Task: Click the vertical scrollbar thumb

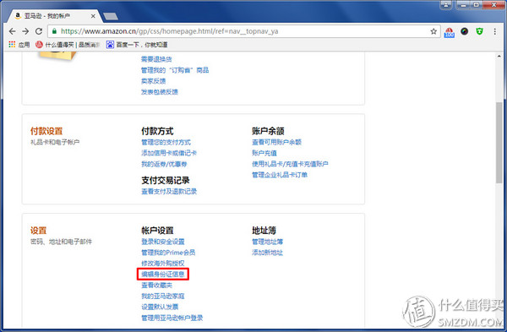Action: pos(499,143)
